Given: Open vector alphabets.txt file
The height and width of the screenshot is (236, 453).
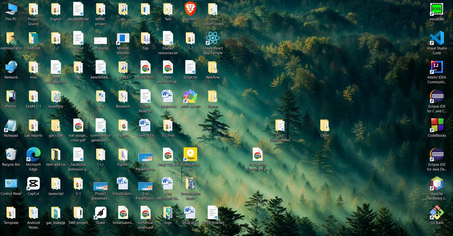Looking at the screenshot, I should 56,72.
